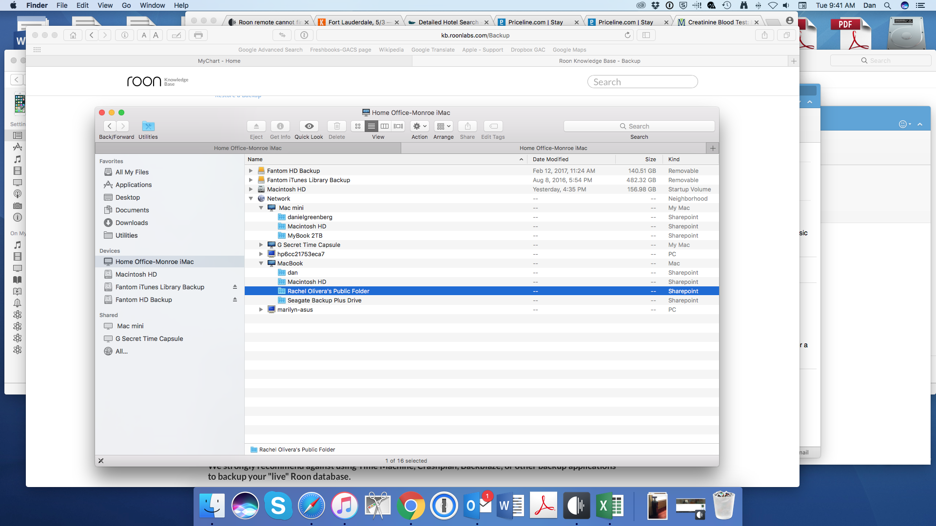Launch Skype from the Dock
Viewport: 936px width, 526px height.
[278, 506]
